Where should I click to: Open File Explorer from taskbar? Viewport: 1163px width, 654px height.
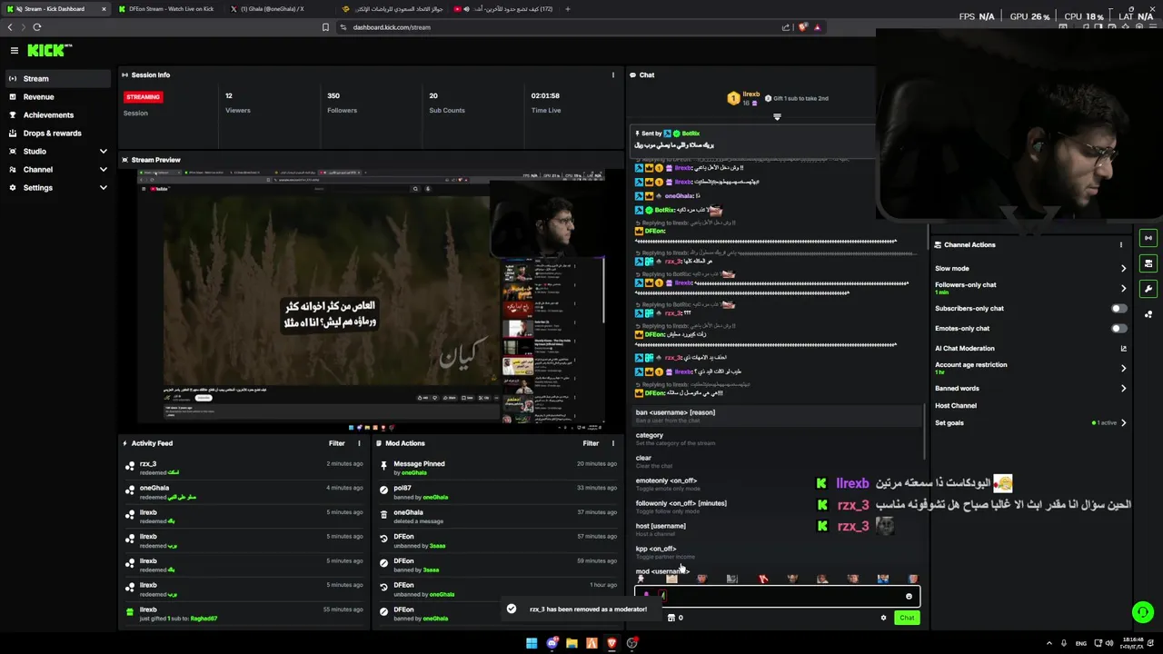coord(572,643)
